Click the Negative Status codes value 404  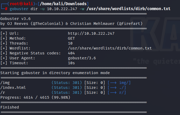71,53
